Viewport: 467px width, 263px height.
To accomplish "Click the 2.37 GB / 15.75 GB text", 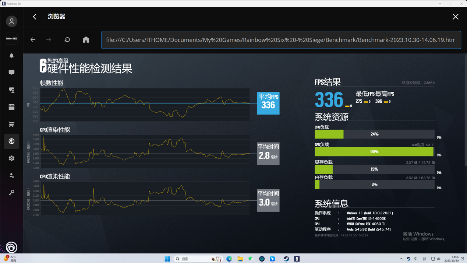I will (x=420, y=162).
